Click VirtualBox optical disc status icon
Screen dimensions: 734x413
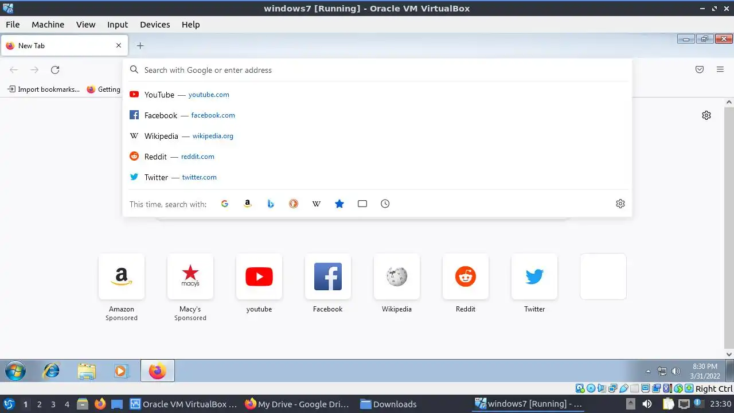click(x=591, y=388)
